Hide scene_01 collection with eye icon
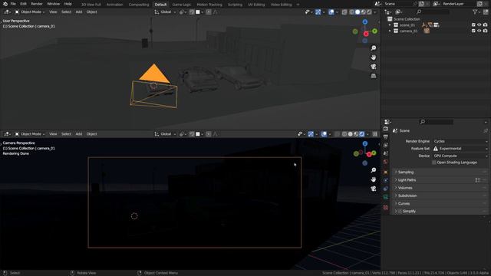491x276 pixels. tap(479, 25)
